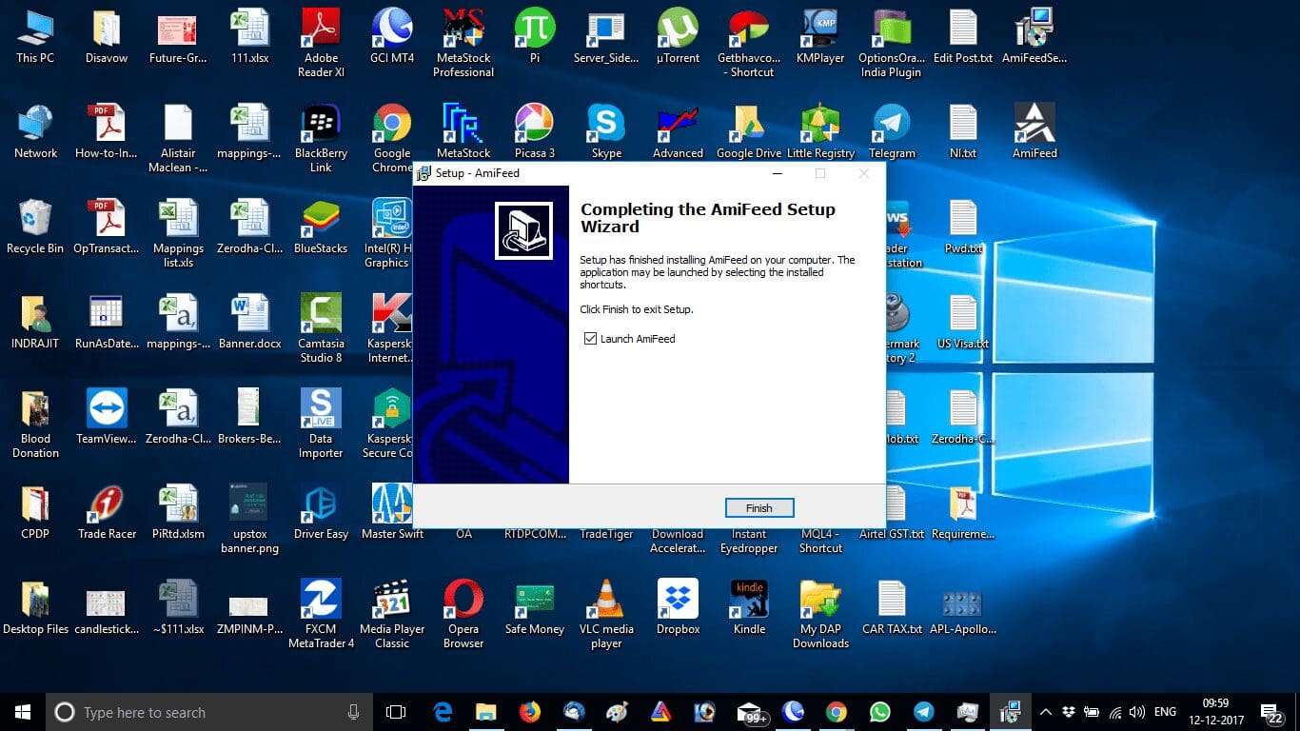Open Microsoft Edge from taskbar

coord(443,712)
